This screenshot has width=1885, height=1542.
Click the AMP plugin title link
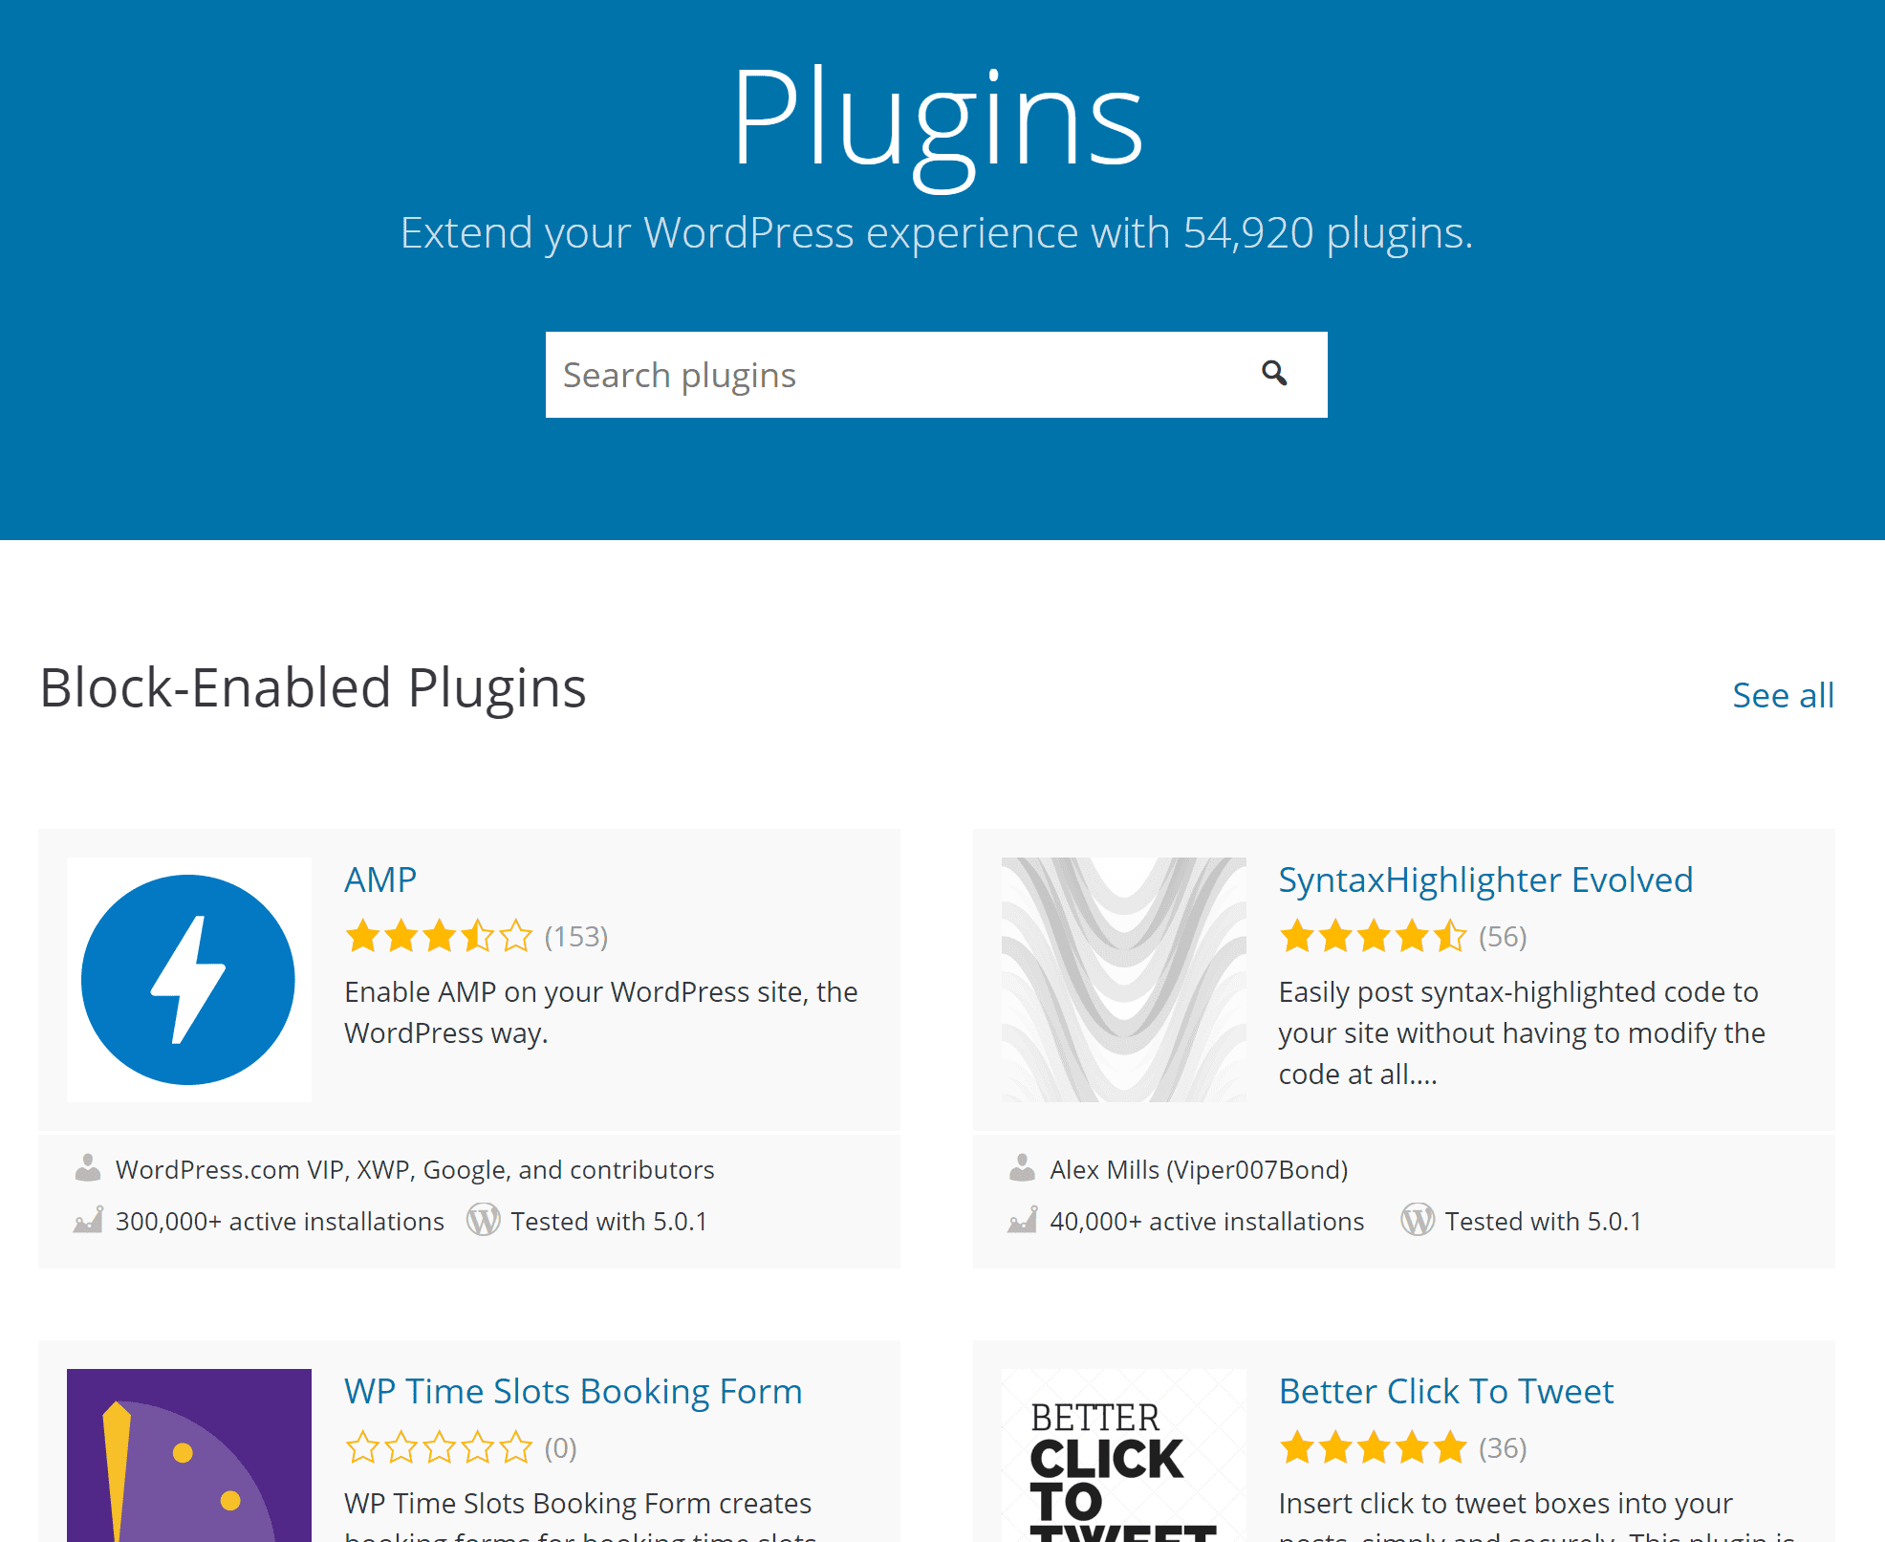(380, 877)
